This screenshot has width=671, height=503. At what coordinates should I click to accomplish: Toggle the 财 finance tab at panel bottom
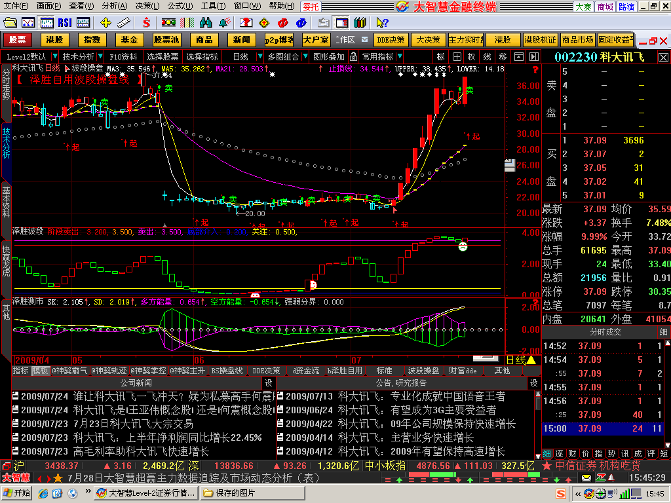572,454
